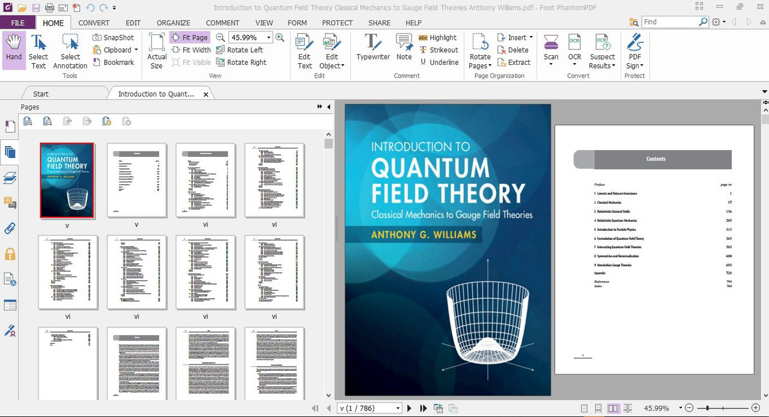Open the zoom percentage dropdown in ribbon
Image resolution: width=769 pixels, height=417 pixels.
click(x=269, y=37)
